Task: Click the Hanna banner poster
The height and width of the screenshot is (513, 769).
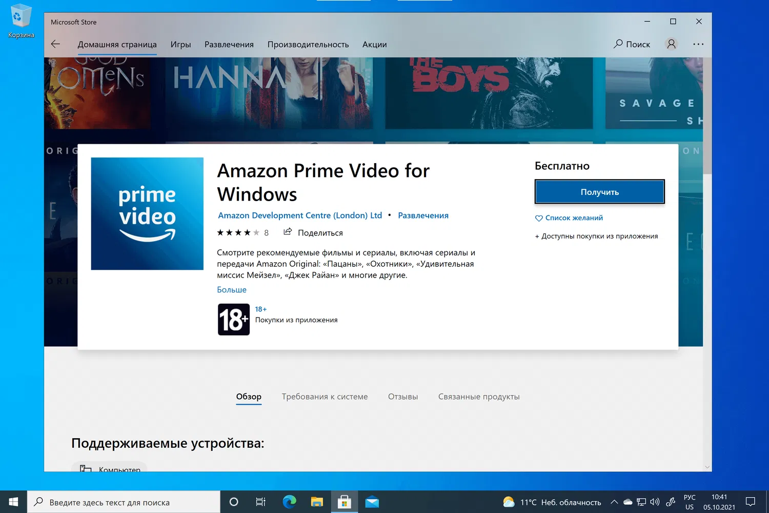Action: point(269,93)
